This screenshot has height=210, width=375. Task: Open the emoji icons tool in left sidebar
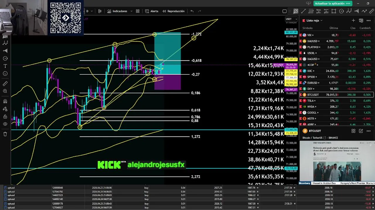pos(5,74)
